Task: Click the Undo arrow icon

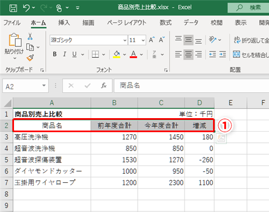Action: tap(26, 8)
